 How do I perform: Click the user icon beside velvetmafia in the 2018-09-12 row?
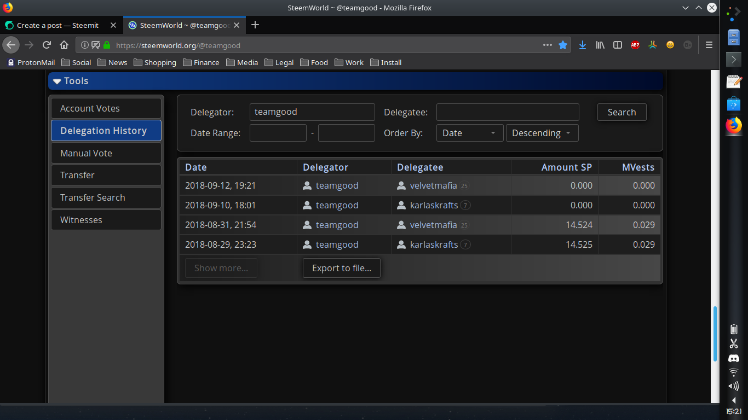(x=402, y=185)
